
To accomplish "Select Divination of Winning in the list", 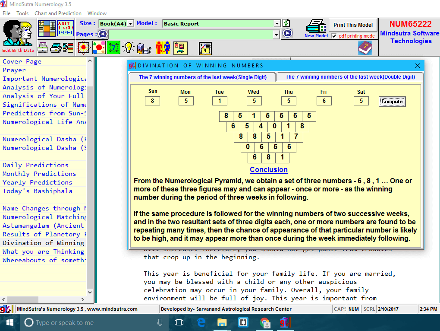I will (x=43, y=243).
